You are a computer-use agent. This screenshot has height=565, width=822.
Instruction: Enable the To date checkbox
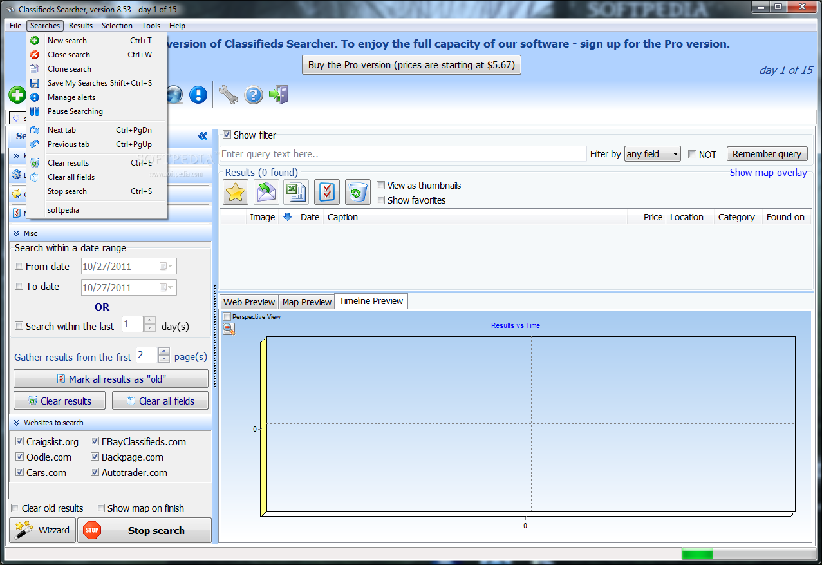(x=19, y=286)
